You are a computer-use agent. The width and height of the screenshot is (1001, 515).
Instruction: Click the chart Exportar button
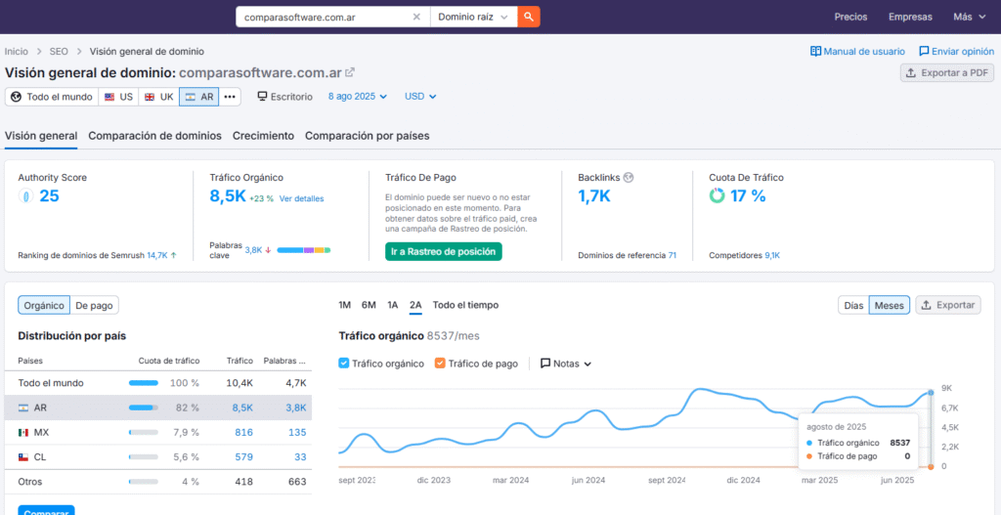[948, 305]
